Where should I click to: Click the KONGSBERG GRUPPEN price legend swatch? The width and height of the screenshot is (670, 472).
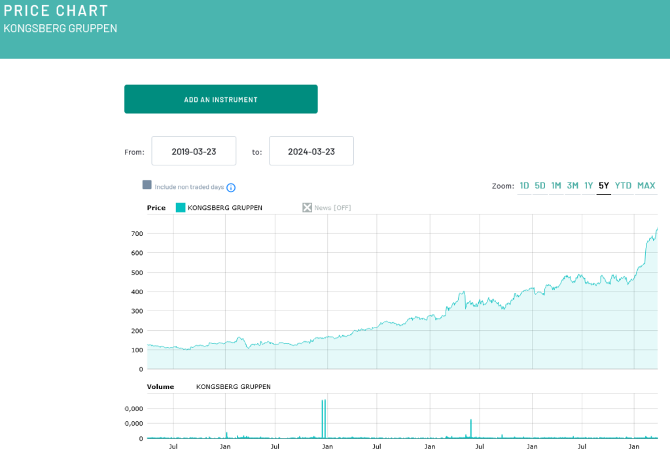[181, 207]
